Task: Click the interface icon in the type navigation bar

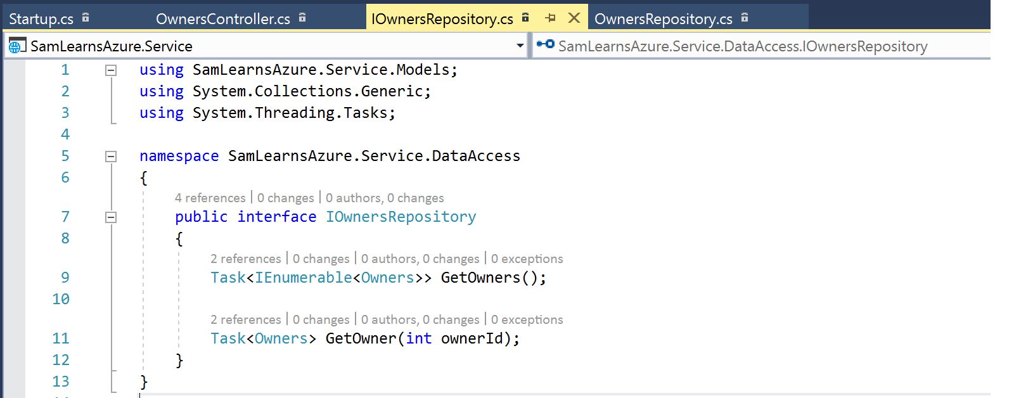Action: [545, 44]
